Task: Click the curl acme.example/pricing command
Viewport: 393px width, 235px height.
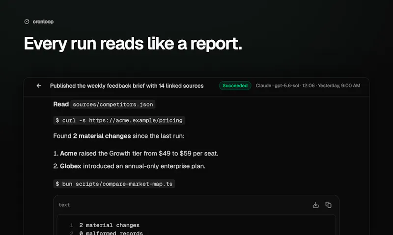Action: coord(119,120)
